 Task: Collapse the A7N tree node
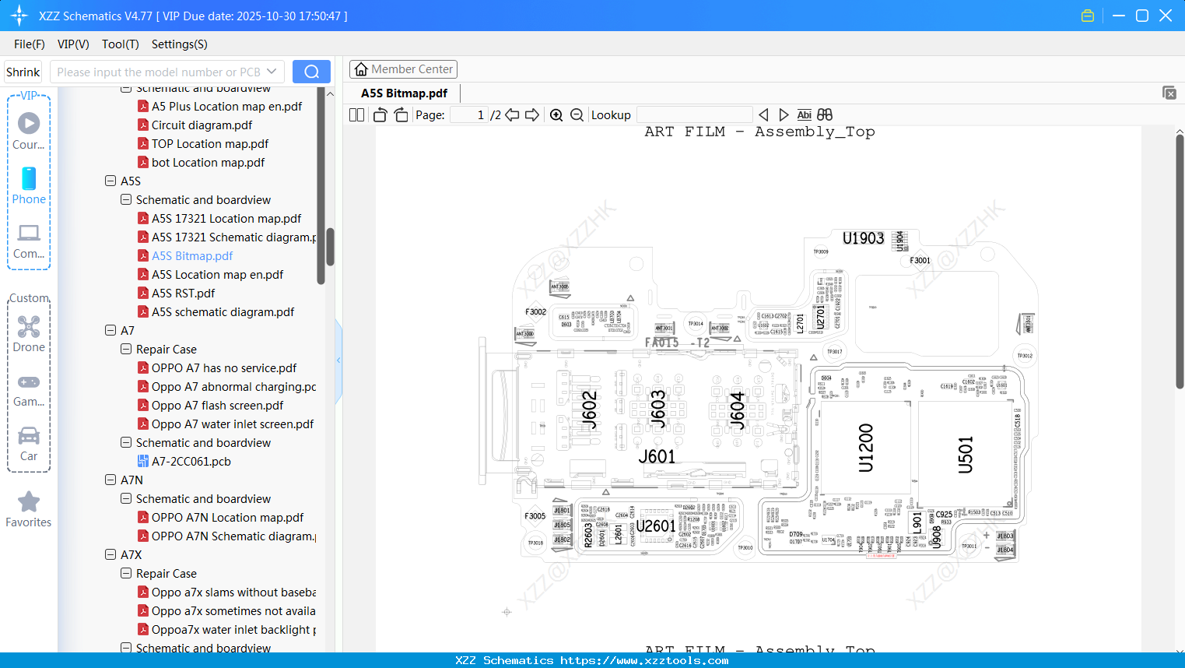110,480
